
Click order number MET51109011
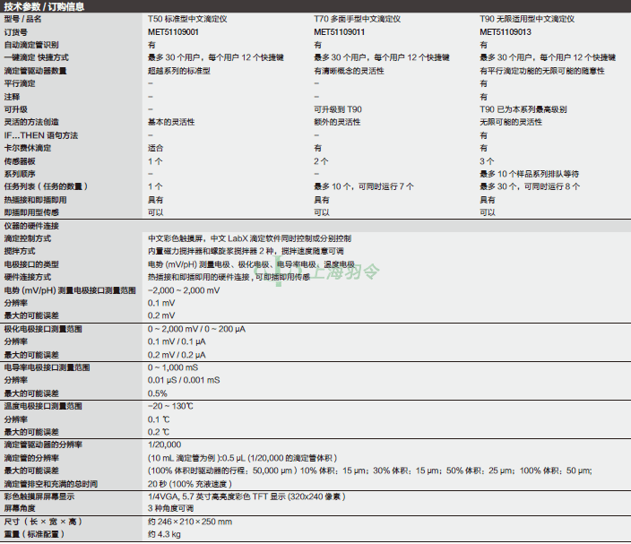(339, 32)
